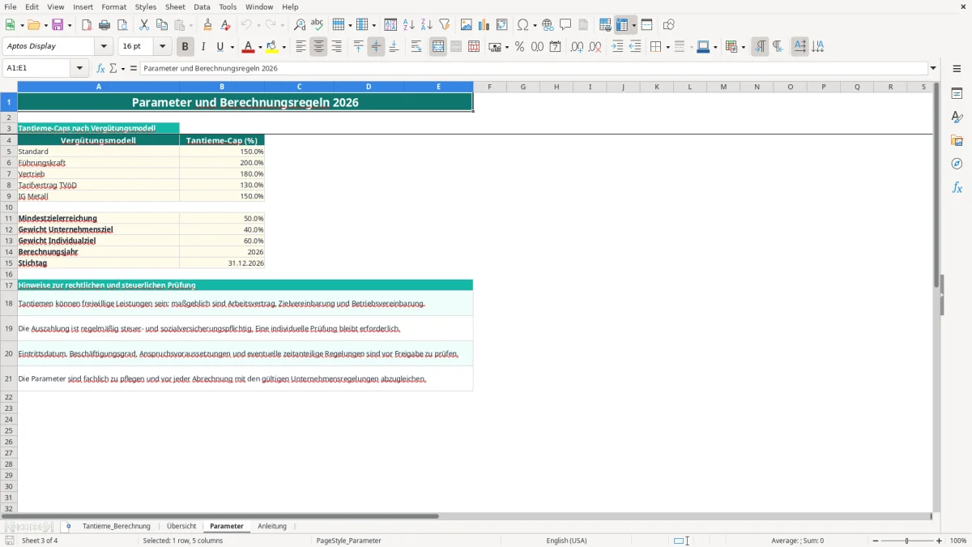Insert a chart
Screen dimensions: 972x547
pos(484,25)
